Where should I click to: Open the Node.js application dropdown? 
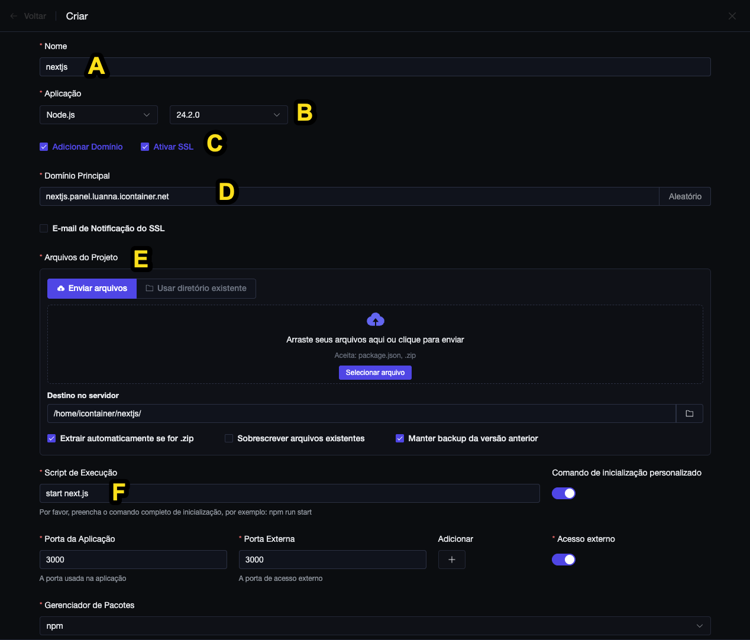tap(99, 115)
